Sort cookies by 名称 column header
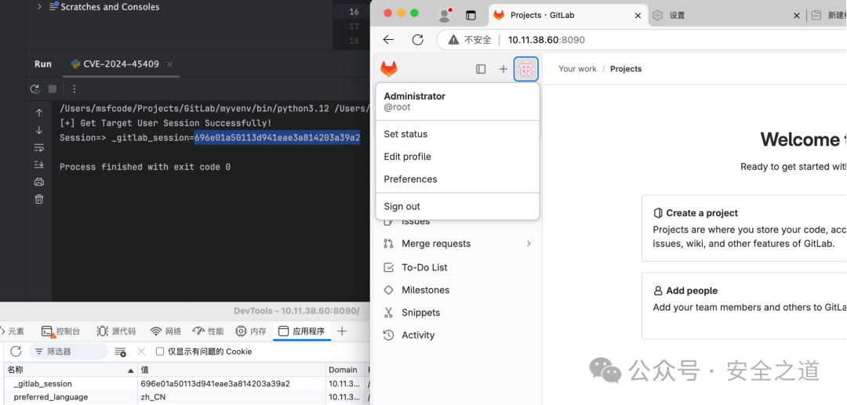This screenshot has height=405, width=847. 71,370
